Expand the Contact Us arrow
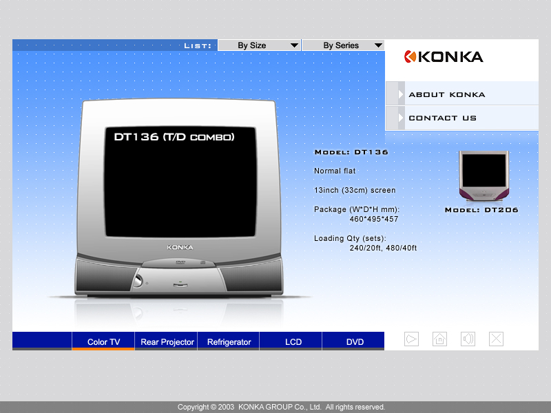This screenshot has height=413, width=551. pos(401,118)
